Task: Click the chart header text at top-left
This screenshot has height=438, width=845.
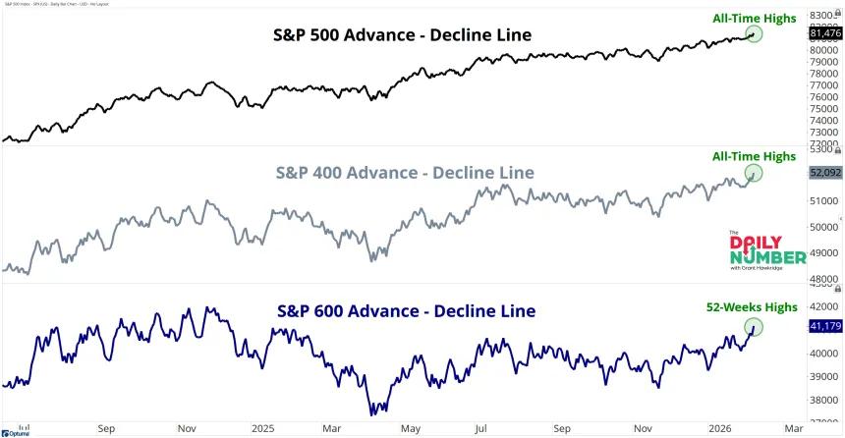Action: [x=55, y=4]
